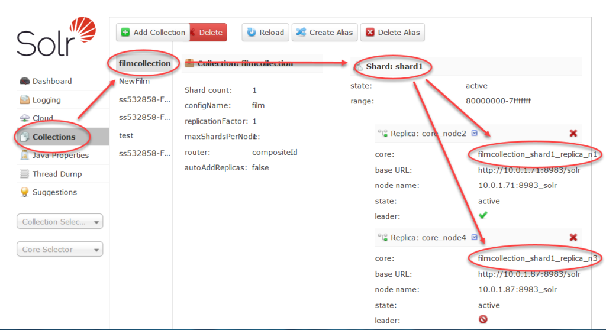Click the green plus icon on Add Collection

point(125,32)
